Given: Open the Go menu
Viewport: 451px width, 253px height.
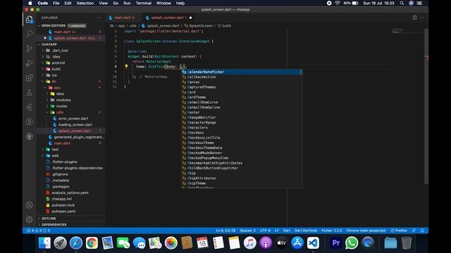Looking at the screenshot, I should tap(116, 3).
